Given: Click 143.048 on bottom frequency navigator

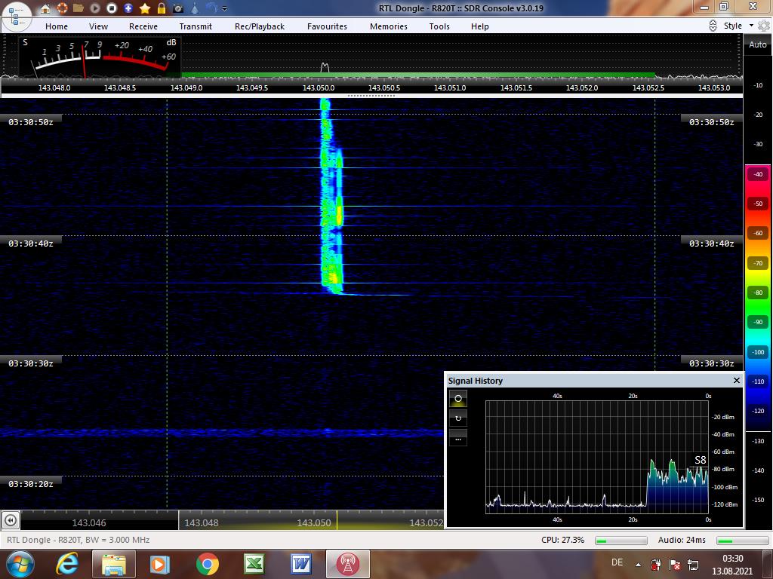Looking at the screenshot, I should click(x=201, y=523).
